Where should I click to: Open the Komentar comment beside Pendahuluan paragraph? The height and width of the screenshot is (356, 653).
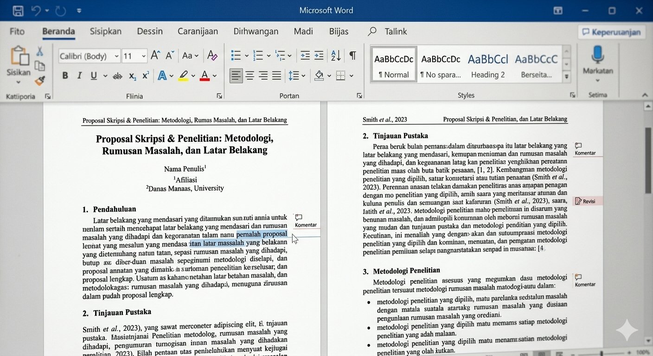coord(306,221)
